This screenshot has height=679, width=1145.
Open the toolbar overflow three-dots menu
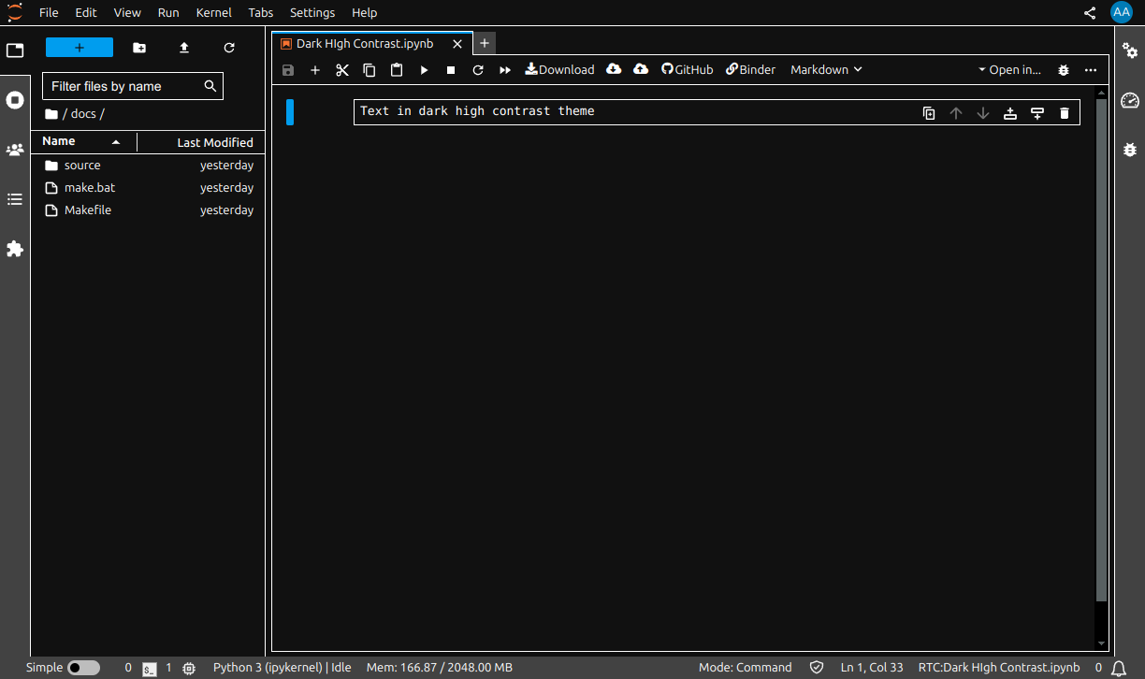click(x=1091, y=70)
